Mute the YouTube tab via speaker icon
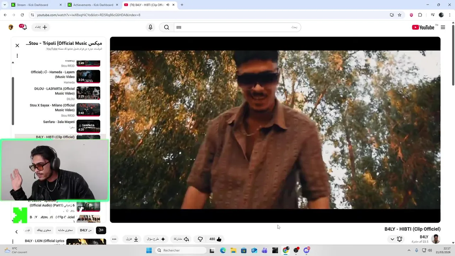 (x=167, y=5)
